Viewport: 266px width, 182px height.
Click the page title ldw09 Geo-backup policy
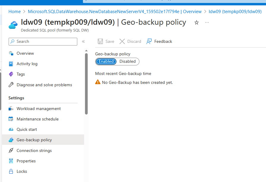point(103,22)
